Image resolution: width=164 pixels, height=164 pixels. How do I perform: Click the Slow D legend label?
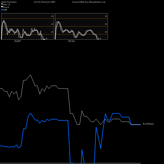coord(7,5)
